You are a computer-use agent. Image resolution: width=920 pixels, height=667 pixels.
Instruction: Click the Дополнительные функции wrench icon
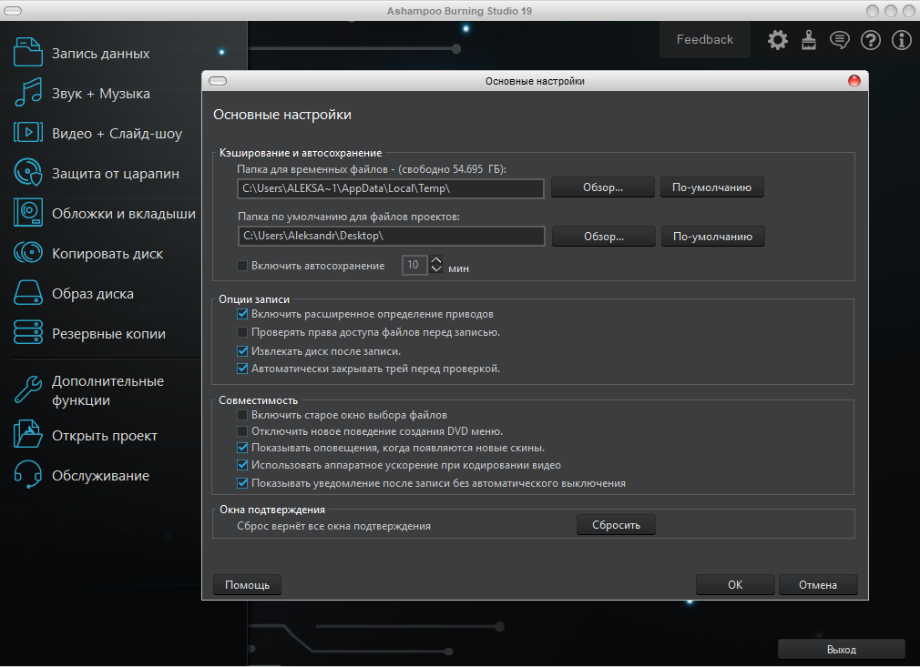(27, 389)
